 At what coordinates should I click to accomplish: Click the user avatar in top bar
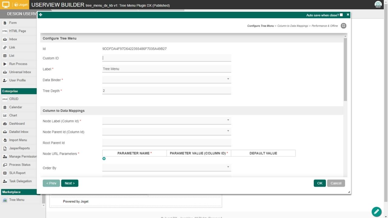378,4
